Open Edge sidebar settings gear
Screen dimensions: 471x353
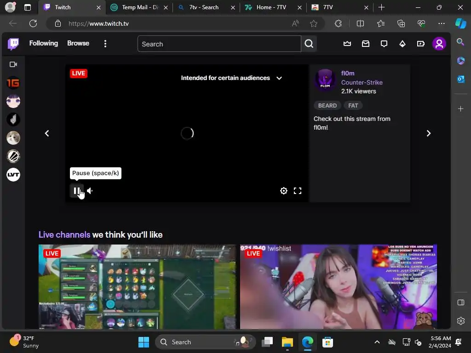[x=460, y=320]
